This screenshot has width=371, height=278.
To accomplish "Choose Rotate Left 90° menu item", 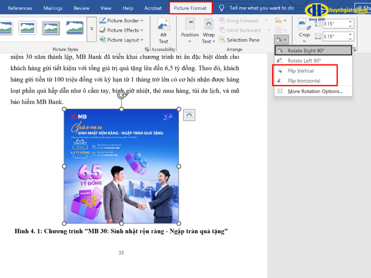I will (x=313, y=61).
